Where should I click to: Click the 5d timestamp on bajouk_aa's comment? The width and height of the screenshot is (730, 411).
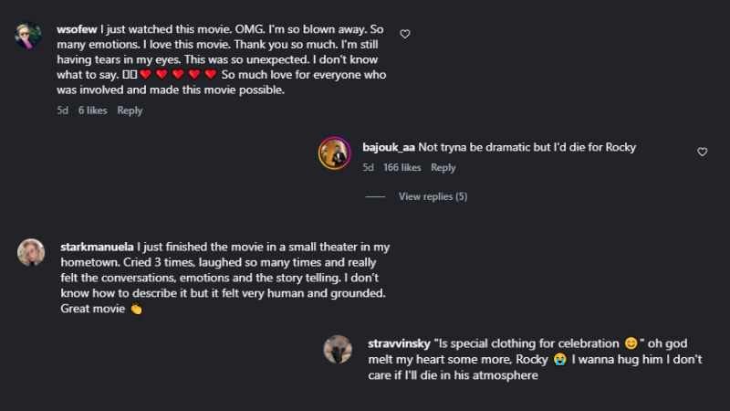[x=369, y=167]
